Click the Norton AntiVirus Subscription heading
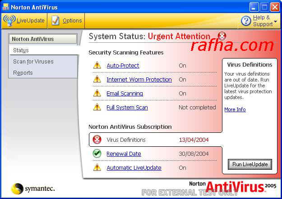 click(x=130, y=127)
